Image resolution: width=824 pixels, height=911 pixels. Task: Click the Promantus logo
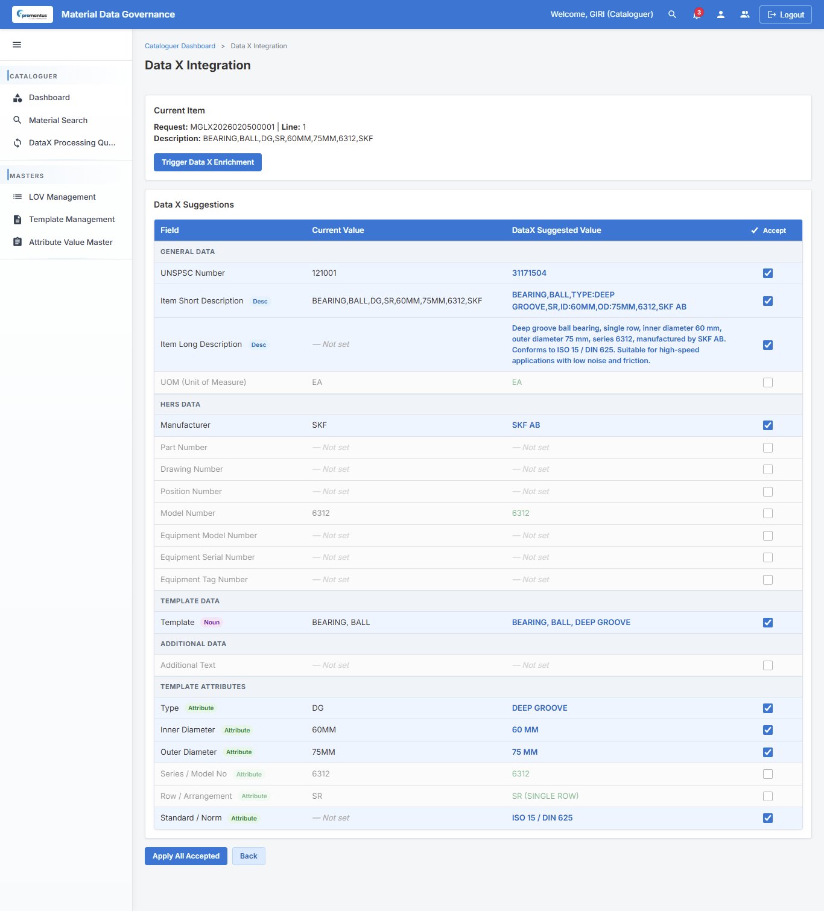33,14
